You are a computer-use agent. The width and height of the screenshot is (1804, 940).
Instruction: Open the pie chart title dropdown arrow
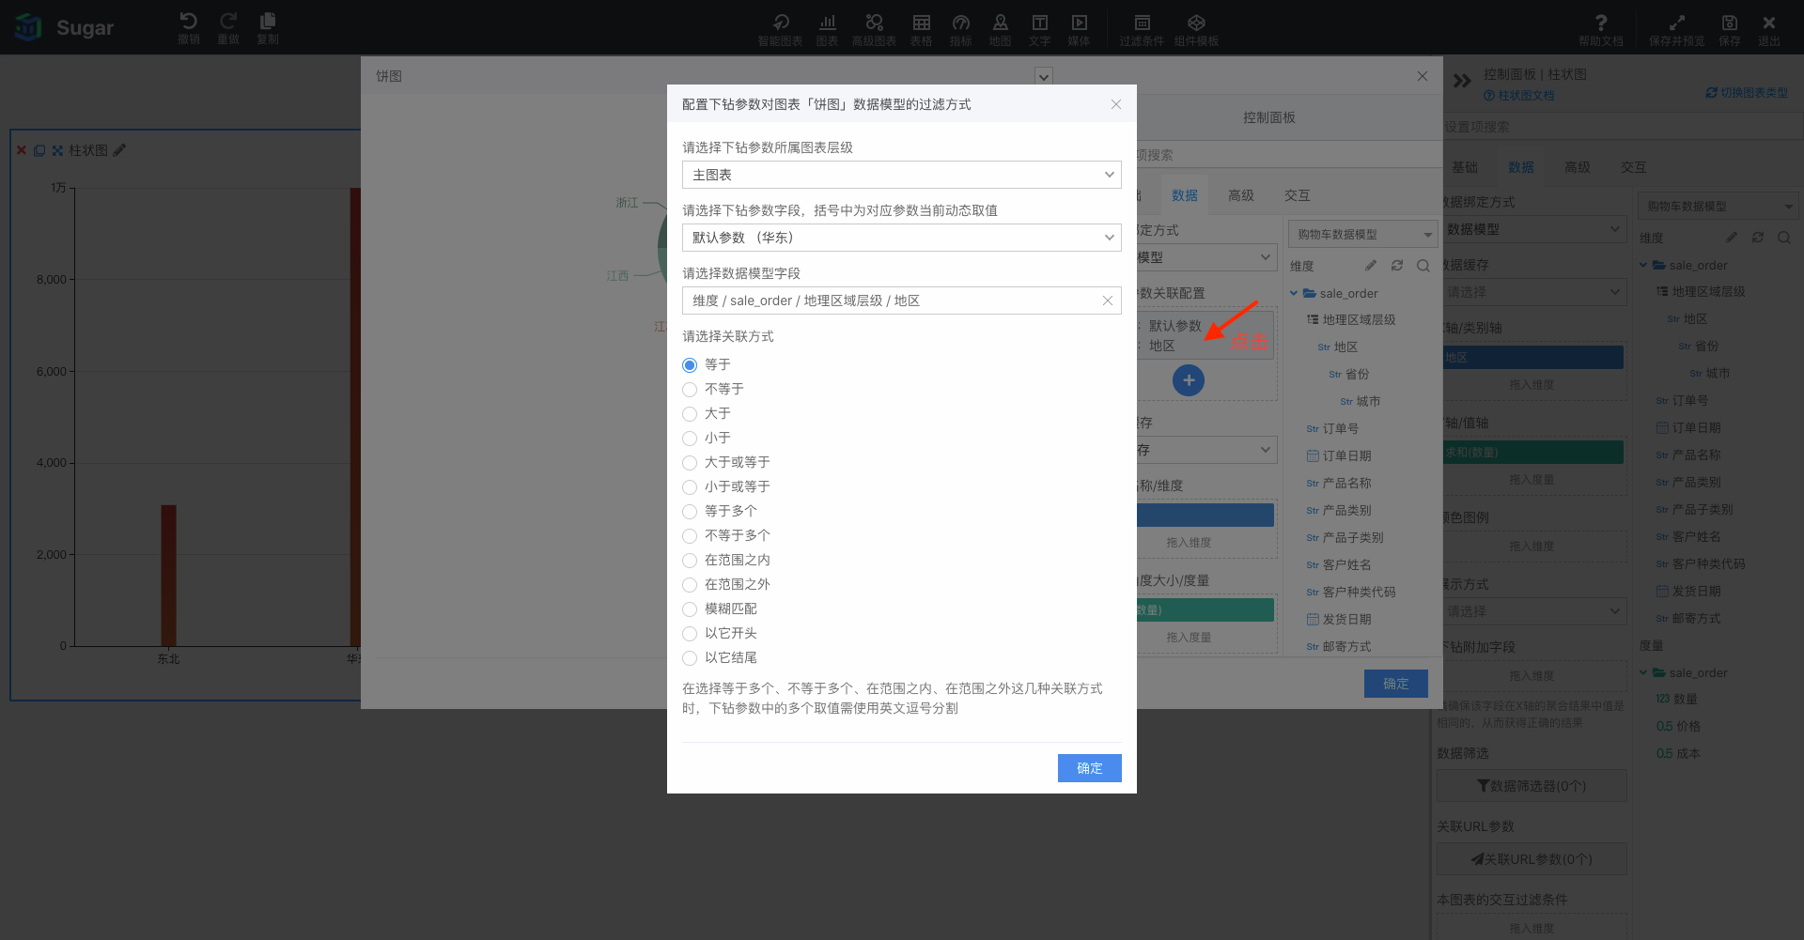click(x=1043, y=76)
